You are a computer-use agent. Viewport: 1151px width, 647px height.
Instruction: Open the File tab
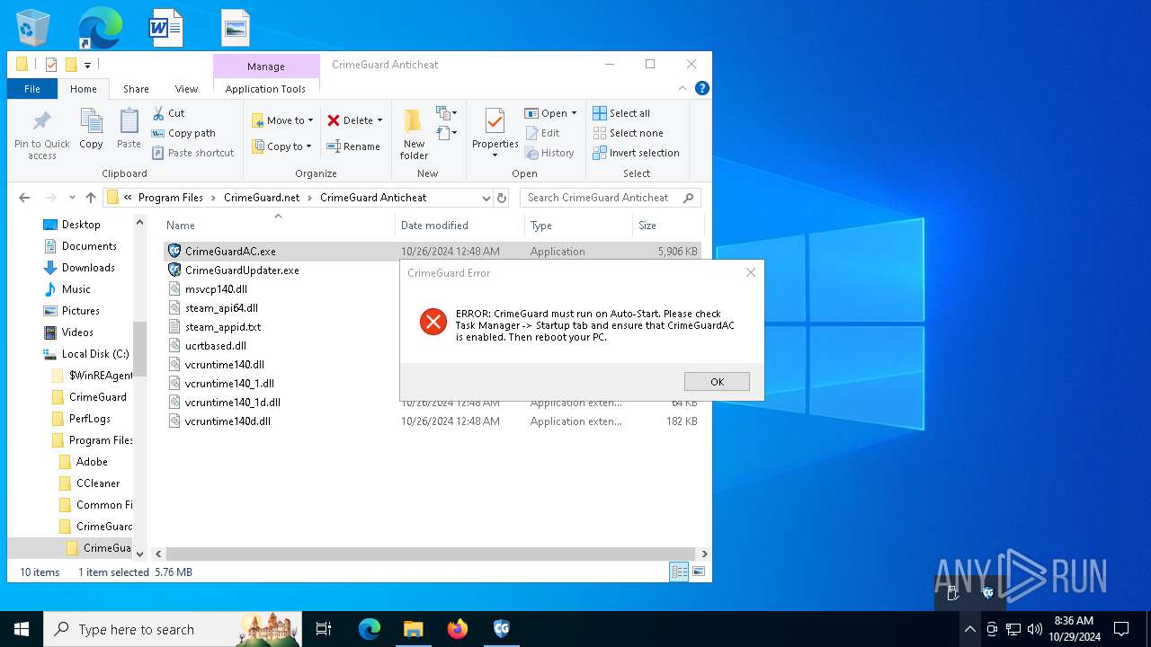pos(32,89)
